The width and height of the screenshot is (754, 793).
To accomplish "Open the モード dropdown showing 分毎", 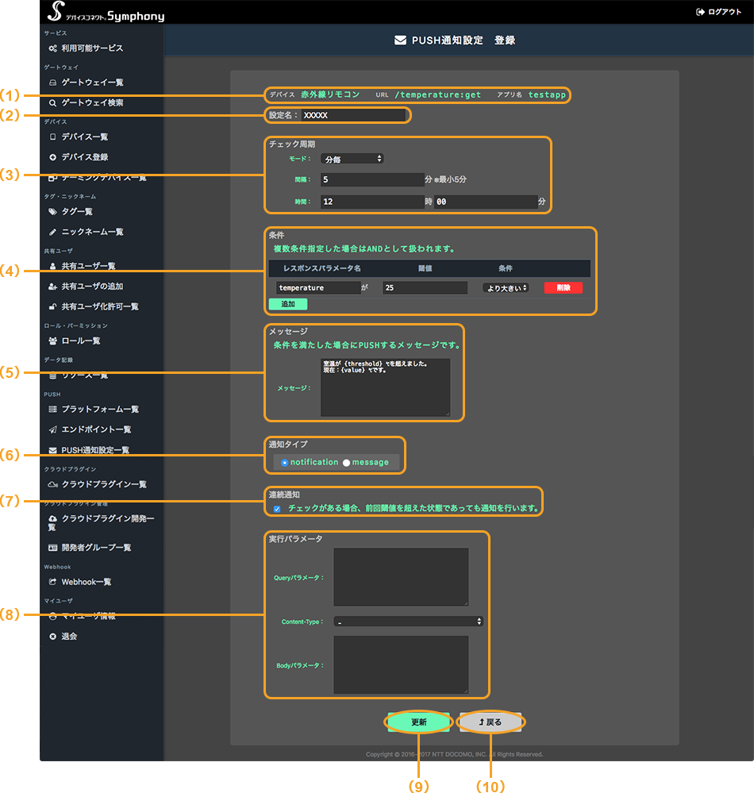I will pos(352,159).
